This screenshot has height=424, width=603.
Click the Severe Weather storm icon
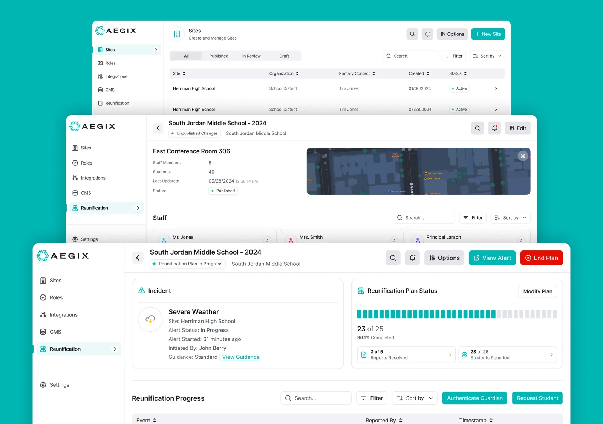point(150,320)
